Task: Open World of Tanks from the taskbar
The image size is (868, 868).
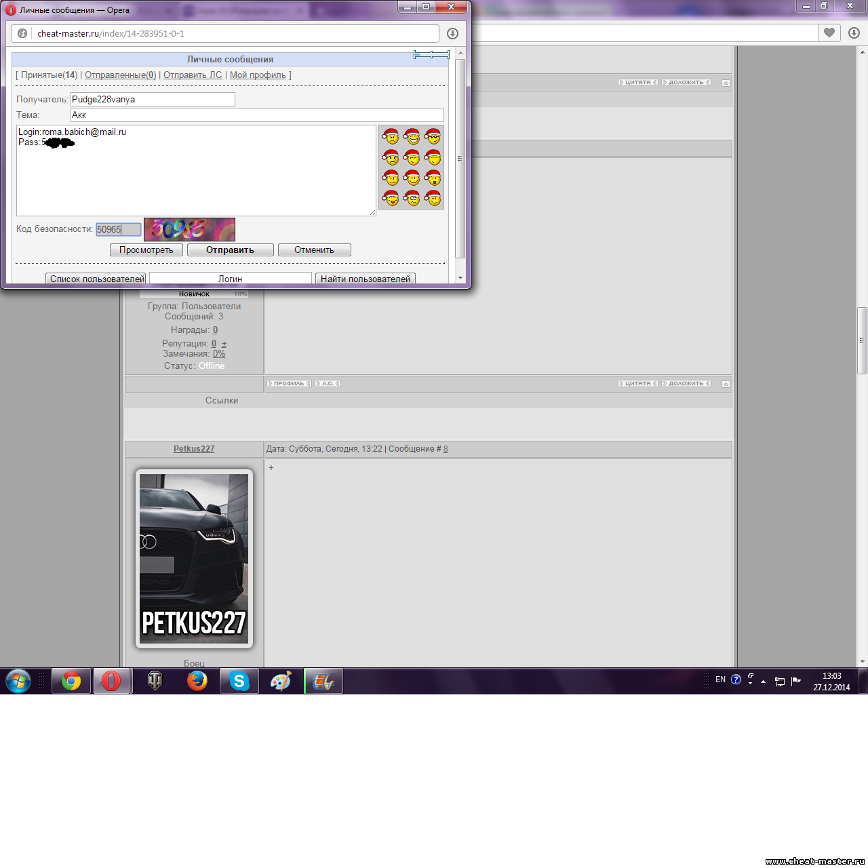Action: (155, 681)
